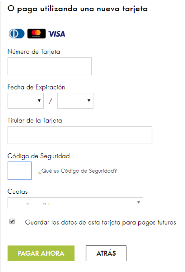The height and width of the screenshot is (272, 185).
Task: Expand the Cuotas installments dropdown
Action: [x=75, y=203]
